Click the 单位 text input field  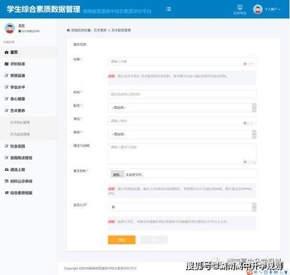coord(182,121)
